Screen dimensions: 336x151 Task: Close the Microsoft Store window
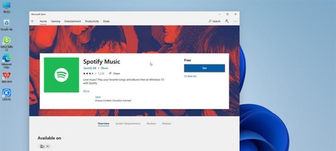click(236, 14)
